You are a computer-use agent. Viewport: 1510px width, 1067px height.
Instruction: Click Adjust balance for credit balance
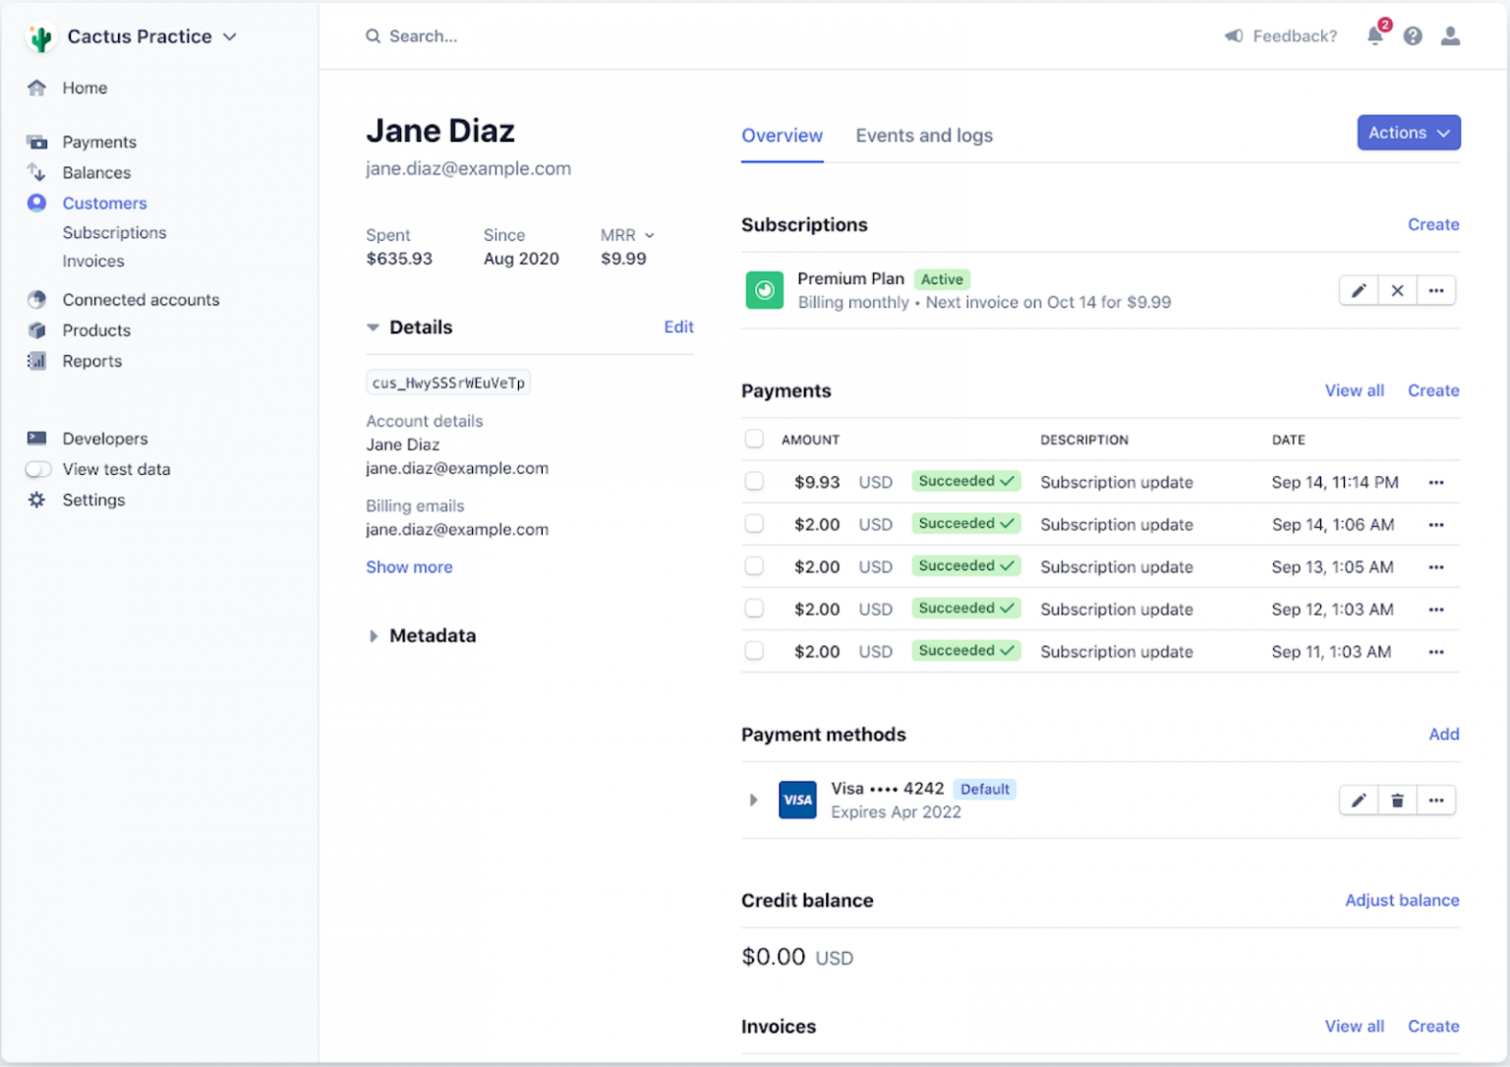tap(1402, 900)
